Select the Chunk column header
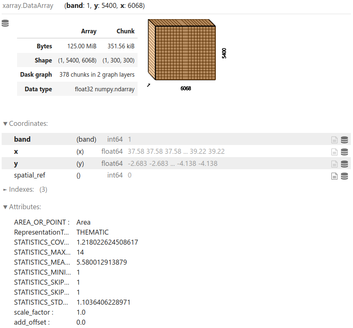 click(x=125, y=31)
